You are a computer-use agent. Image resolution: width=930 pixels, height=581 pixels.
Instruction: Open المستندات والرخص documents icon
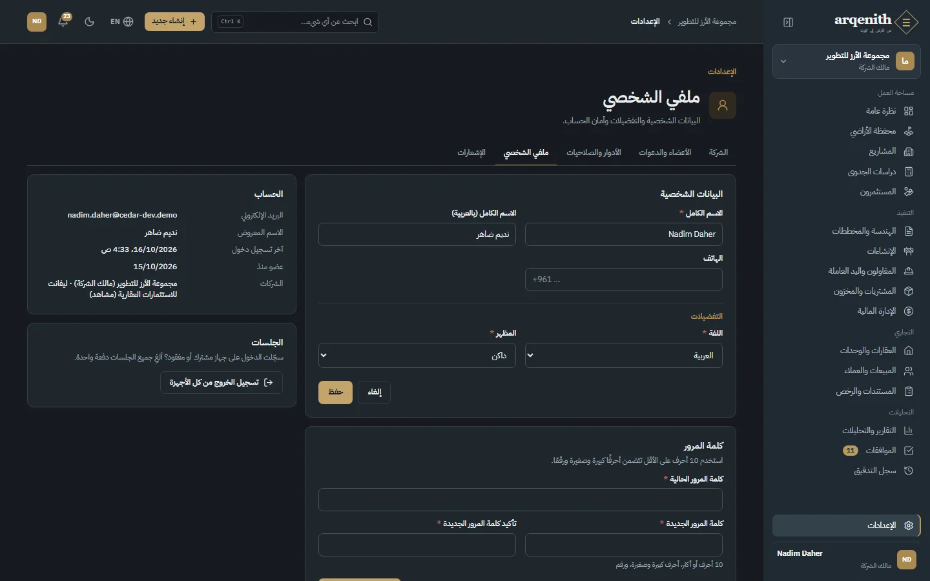909,391
